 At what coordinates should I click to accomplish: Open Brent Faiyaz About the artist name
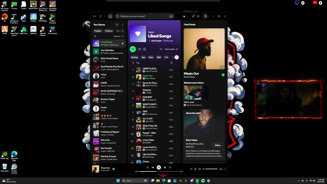192,140
